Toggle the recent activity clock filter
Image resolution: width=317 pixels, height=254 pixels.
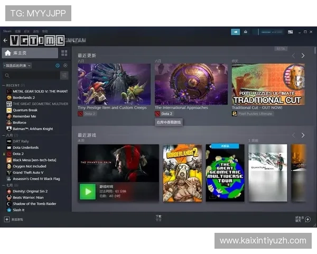[58, 66]
